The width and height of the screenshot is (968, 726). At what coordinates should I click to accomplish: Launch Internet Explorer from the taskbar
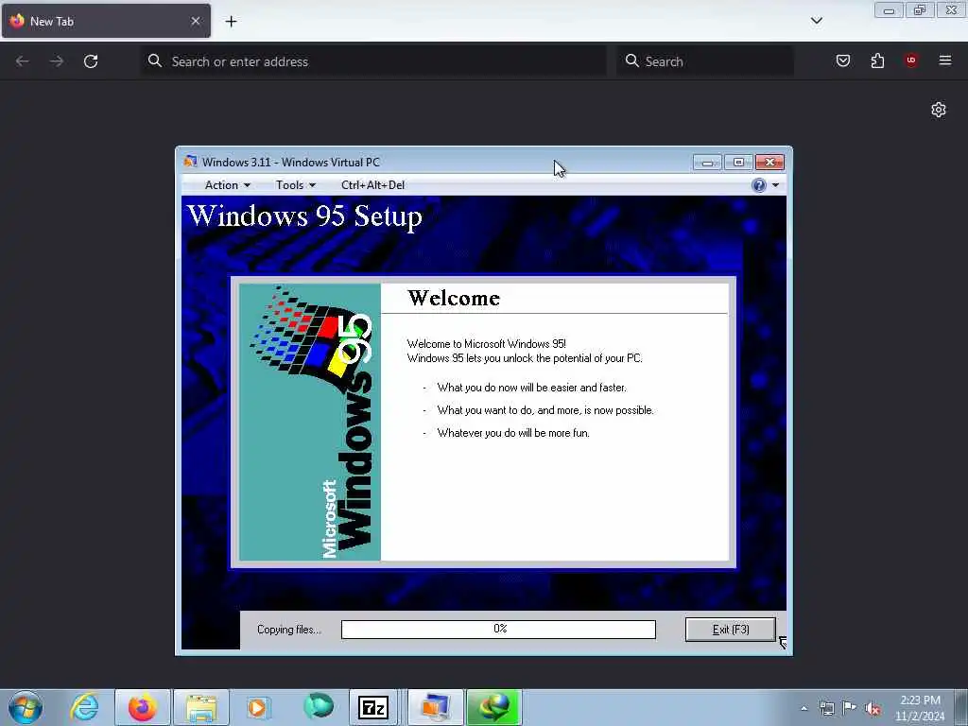84,707
